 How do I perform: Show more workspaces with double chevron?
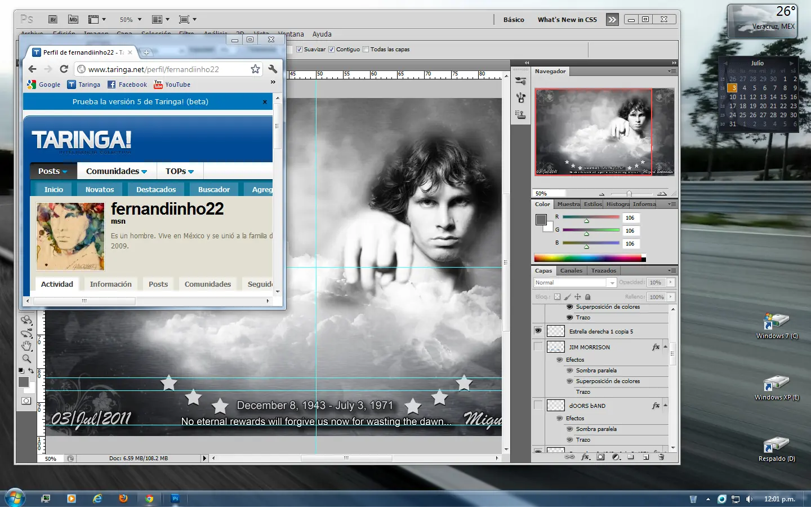[612, 20]
